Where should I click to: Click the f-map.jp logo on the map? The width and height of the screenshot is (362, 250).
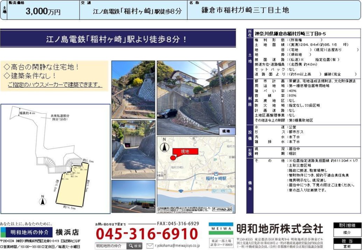(x=222, y=209)
